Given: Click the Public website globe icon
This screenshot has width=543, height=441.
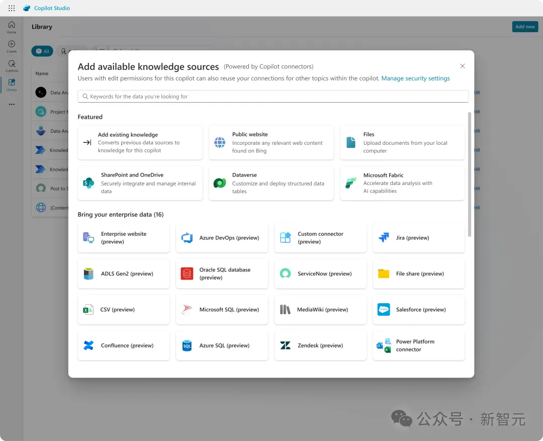Looking at the screenshot, I should pos(220,142).
